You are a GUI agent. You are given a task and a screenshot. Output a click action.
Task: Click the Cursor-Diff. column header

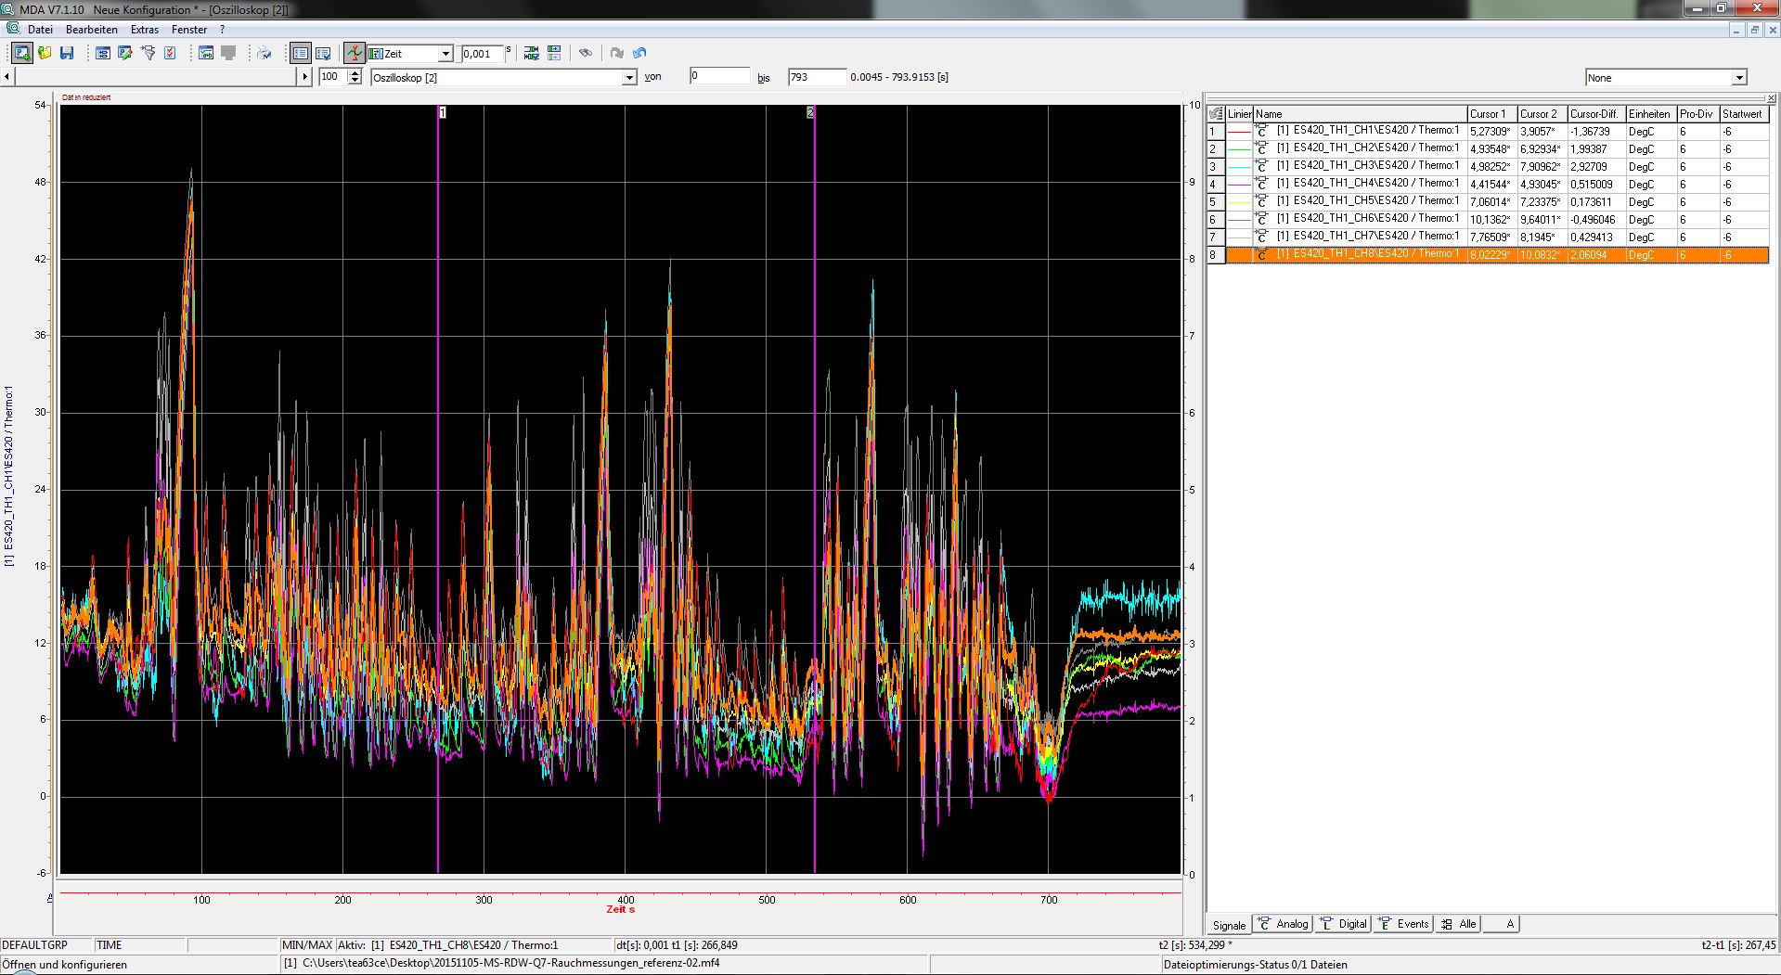pos(1594,114)
